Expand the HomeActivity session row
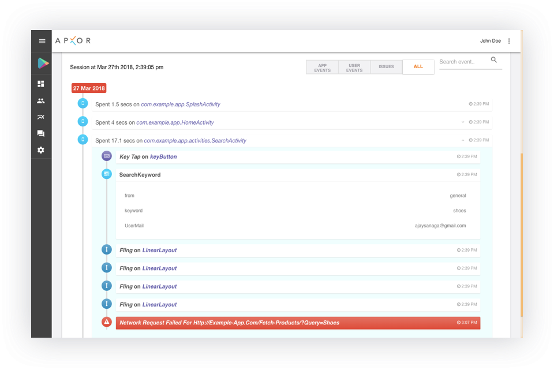The image size is (554, 370). click(463, 122)
